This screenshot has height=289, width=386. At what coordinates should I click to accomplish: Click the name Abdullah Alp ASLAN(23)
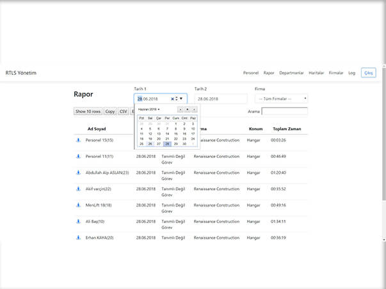pos(108,173)
